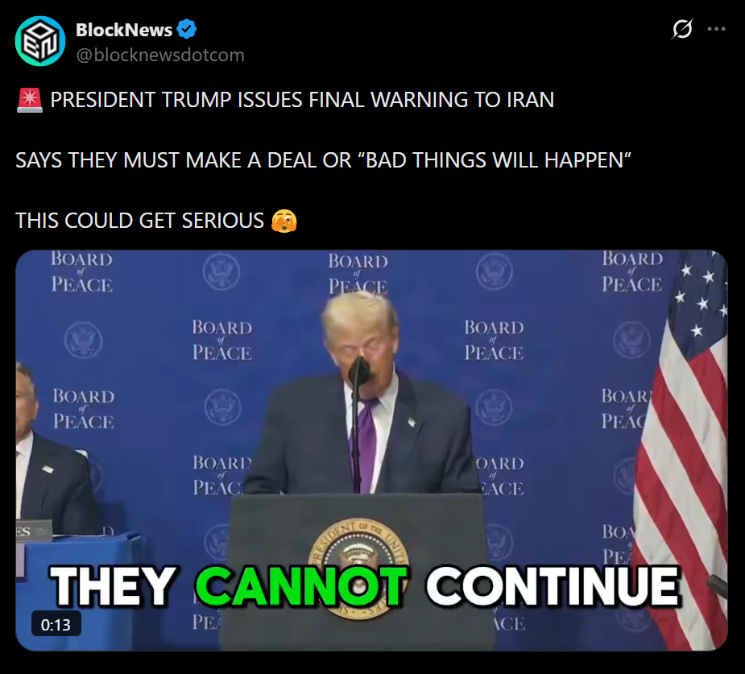
Task: Open the @blocknewsdotcom handle link
Action: click(x=160, y=55)
